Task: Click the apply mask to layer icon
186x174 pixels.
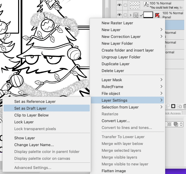Action: 179,106
